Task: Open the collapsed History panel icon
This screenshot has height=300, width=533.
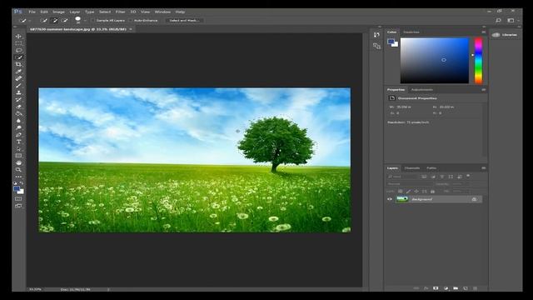Action: pos(376,35)
